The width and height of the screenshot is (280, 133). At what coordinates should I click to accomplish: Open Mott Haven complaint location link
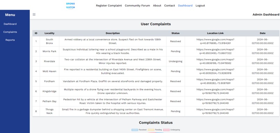coord(215,71)
